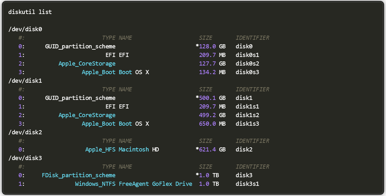Image resolution: width=386 pixels, height=196 pixels.
Task: Click the /dev/disk0 heading line
Action: [25, 29]
